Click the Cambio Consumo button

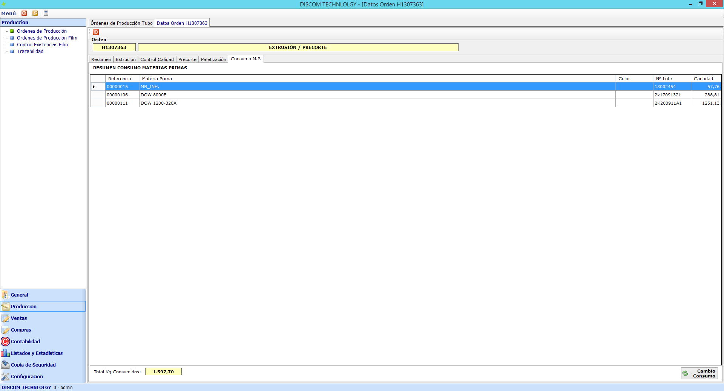[x=699, y=373]
